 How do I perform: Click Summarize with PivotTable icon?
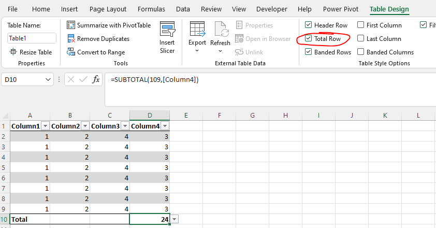pyautogui.click(x=71, y=25)
